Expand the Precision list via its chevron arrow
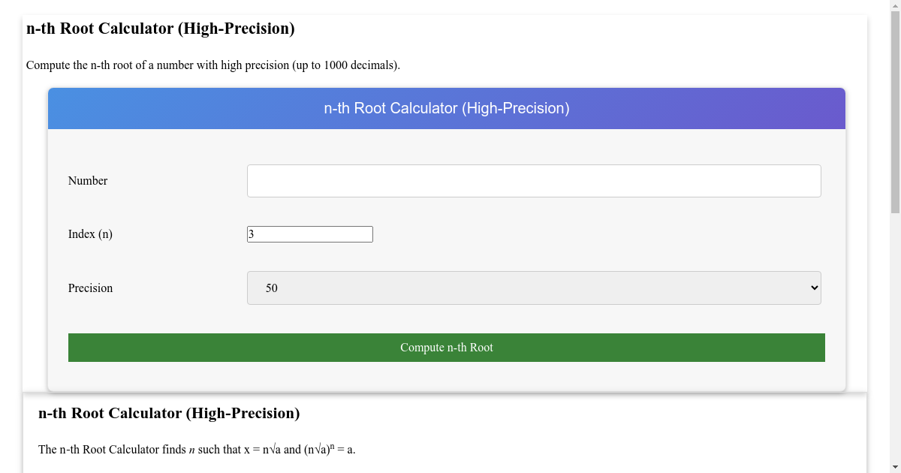 pos(811,288)
